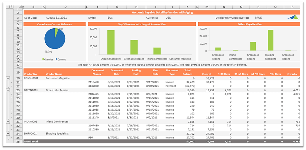Click outline level 1 button
The width and height of the screenshot is (306, 150).
[8, 6]
